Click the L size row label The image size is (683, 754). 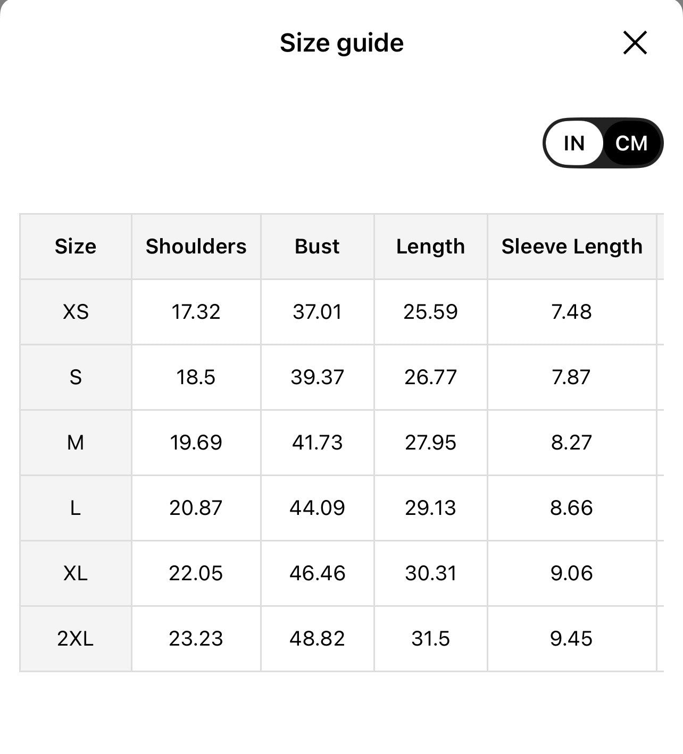tap(76, 508)
